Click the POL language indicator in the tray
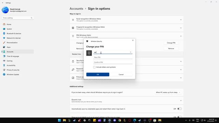The image size is (219, 123). tap(198, 120)
